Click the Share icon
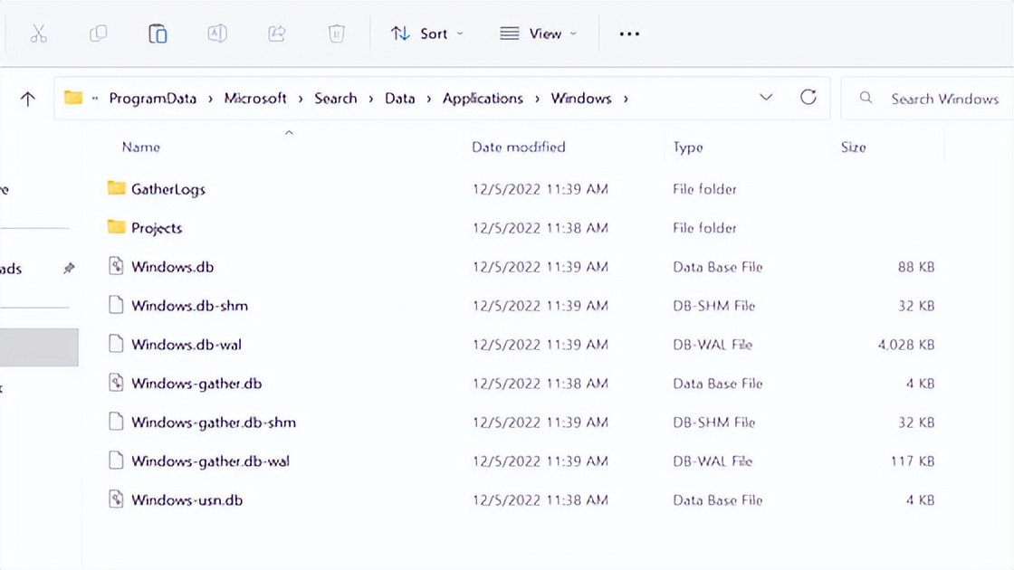This screenshot has height=570, width=1014. pos(276,33)
